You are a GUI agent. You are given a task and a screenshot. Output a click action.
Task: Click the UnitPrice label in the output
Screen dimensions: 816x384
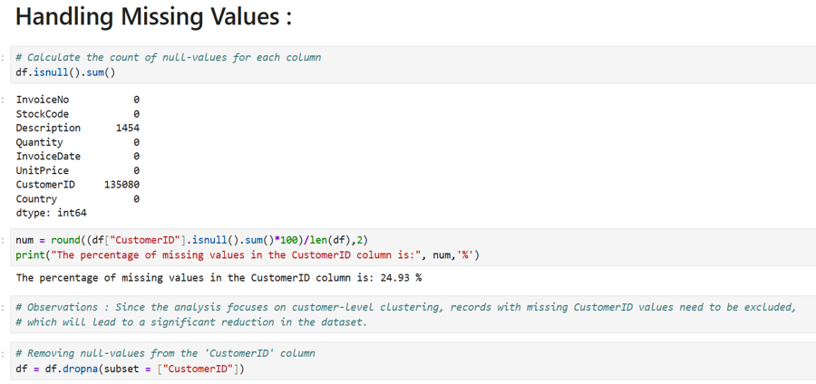click(x=43, y=170)
